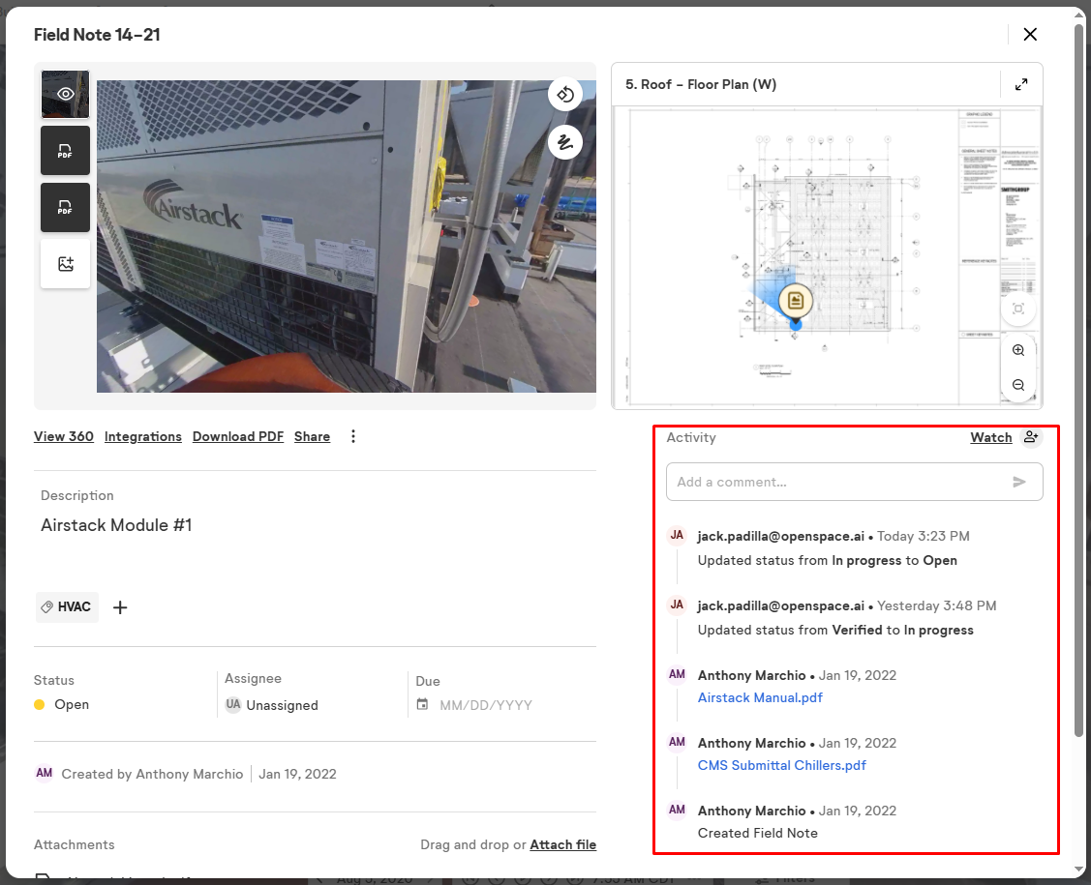Zoom in on the Roof floor plan
The height and width of the screenshot is (885, 1091).
(1018, 350)
